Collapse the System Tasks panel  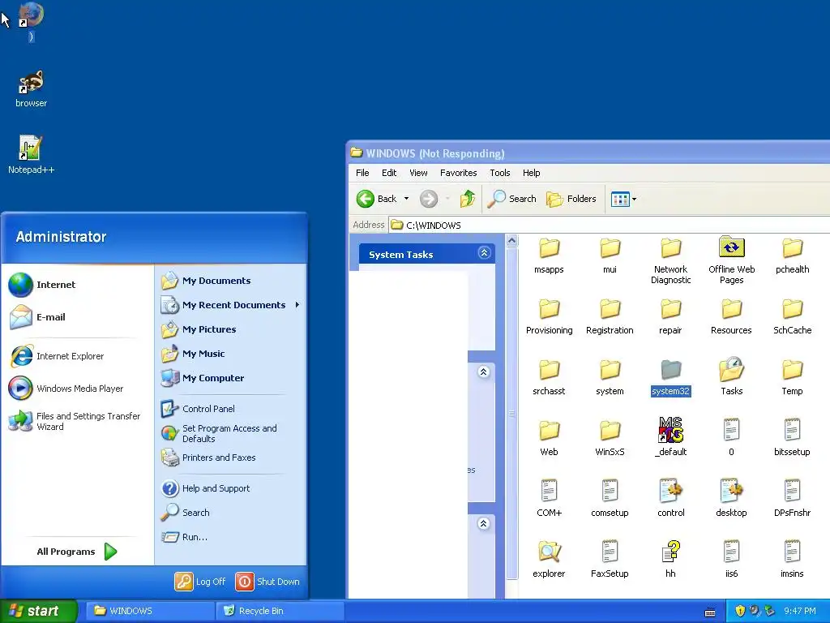click(484, 253)
